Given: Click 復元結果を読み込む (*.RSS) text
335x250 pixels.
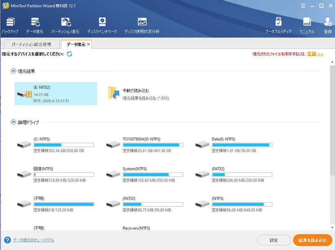Looking at the screenshot, I should 146,98.
